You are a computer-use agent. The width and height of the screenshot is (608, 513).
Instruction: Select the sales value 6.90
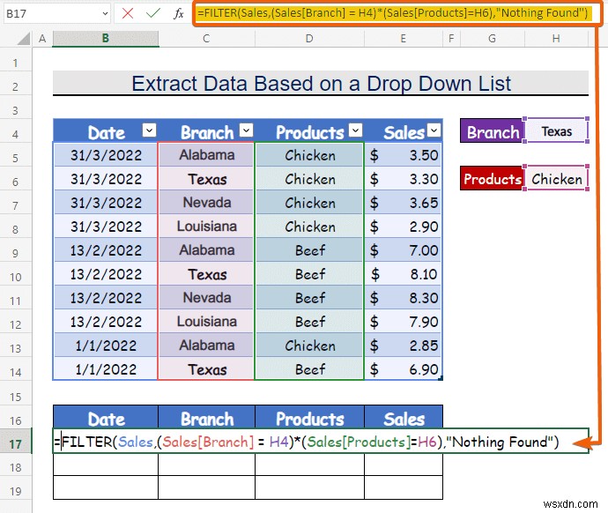(404, 369)
